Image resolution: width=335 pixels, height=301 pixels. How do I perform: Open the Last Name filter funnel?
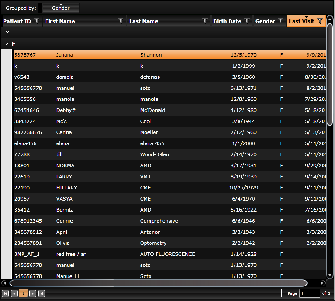(x=205, y=21)
